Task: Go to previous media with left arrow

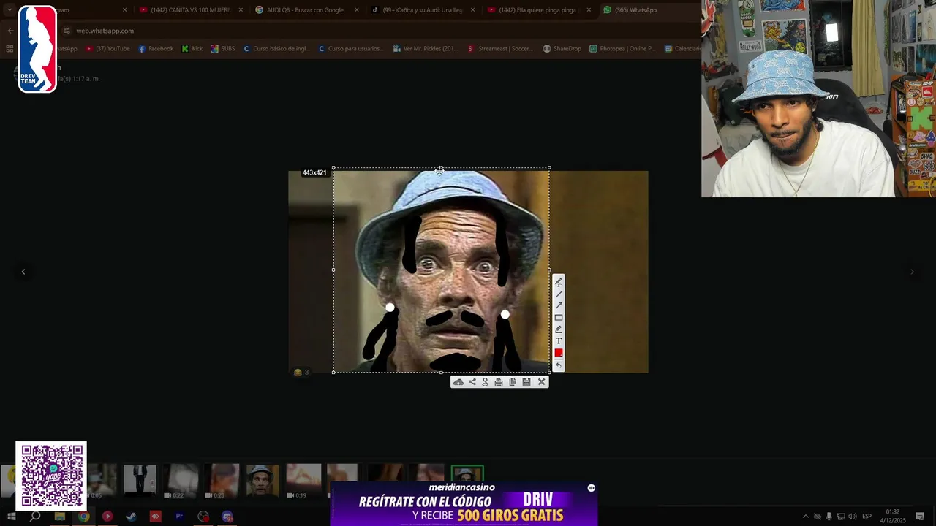Action: [x=23, y=272]
